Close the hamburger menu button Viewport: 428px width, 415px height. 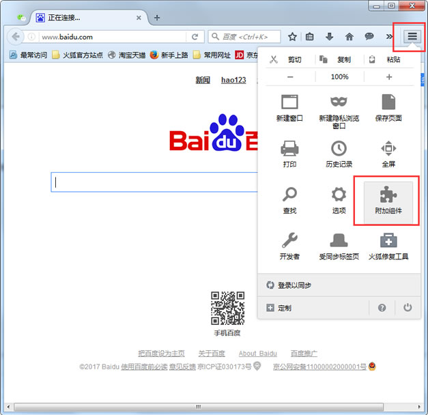tap(412, 36)
